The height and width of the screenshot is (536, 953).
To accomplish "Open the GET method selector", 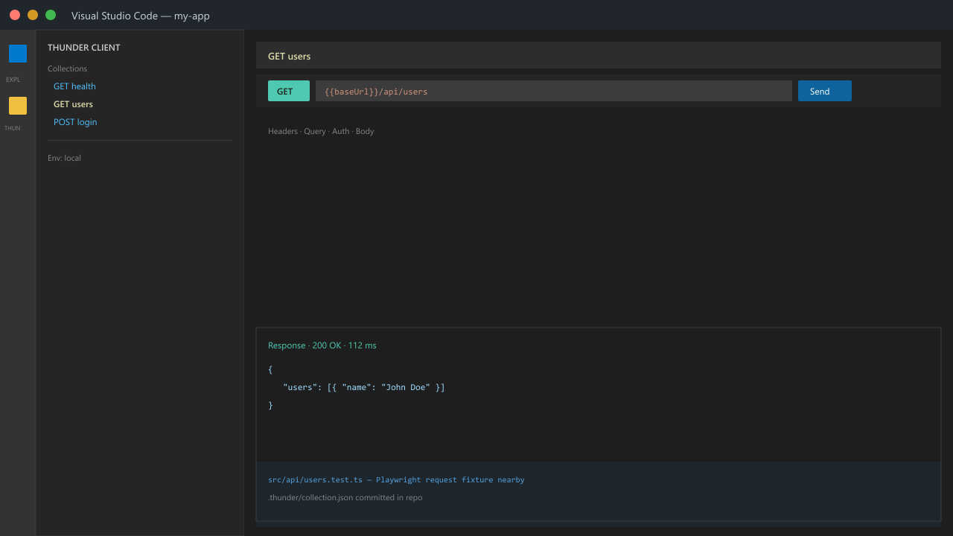I will (x=289, y=91).
